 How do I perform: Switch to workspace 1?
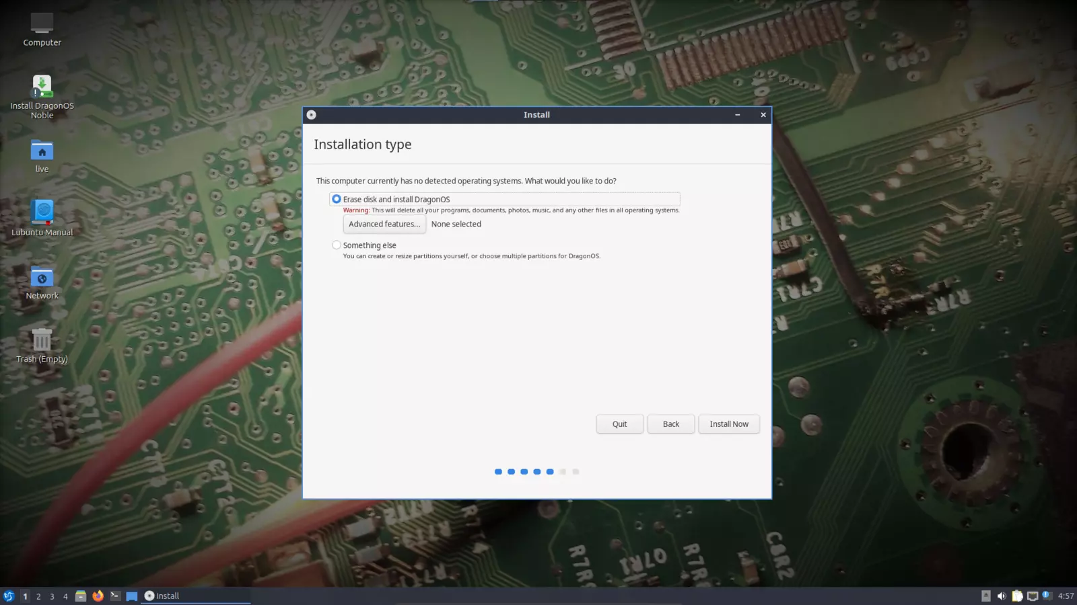tap(25, 596)
